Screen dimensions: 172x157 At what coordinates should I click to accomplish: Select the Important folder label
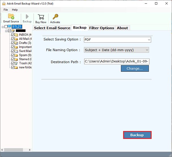(25, 47)
